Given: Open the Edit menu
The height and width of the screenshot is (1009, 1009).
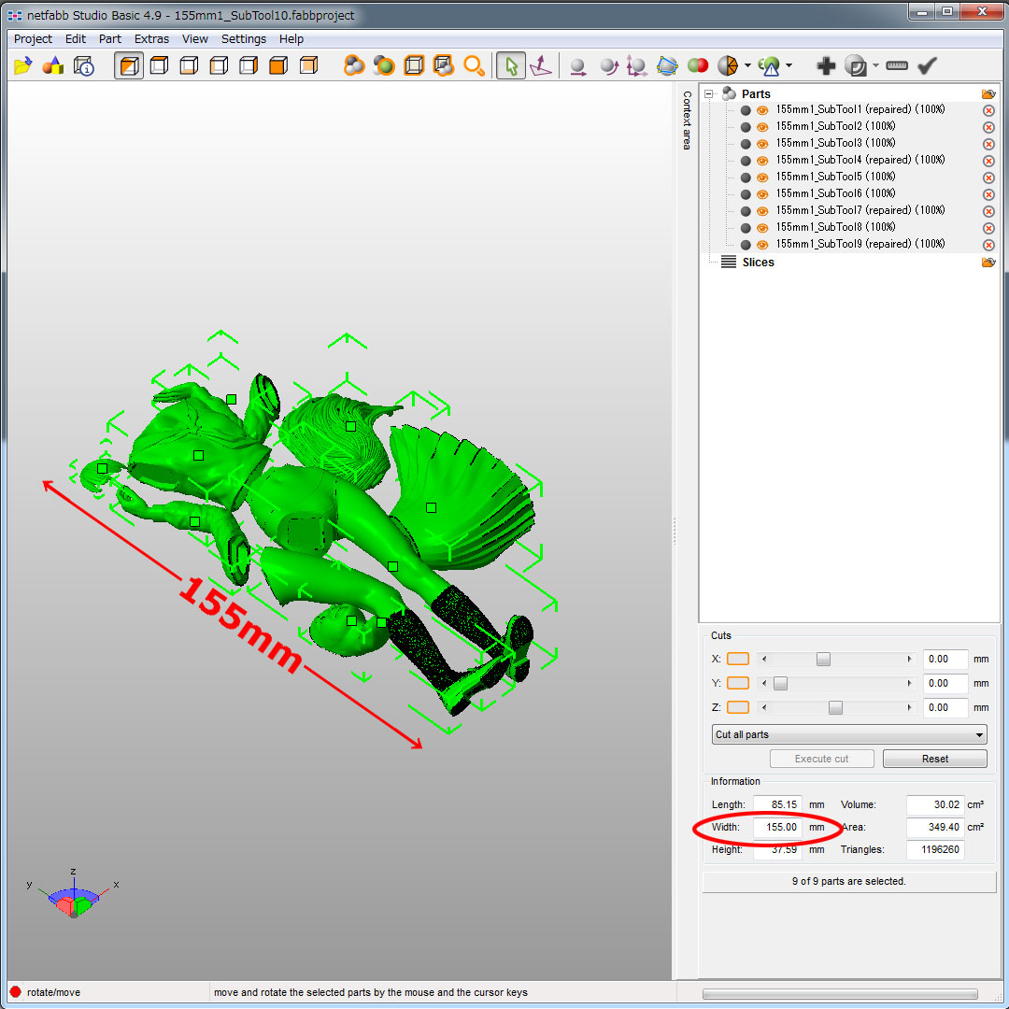Looking at the screenshot, I should coord(76,38).
